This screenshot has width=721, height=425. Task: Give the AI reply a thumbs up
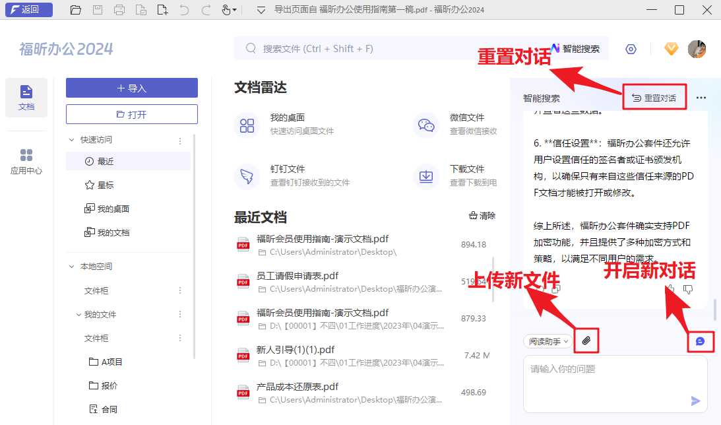point(670,289)
